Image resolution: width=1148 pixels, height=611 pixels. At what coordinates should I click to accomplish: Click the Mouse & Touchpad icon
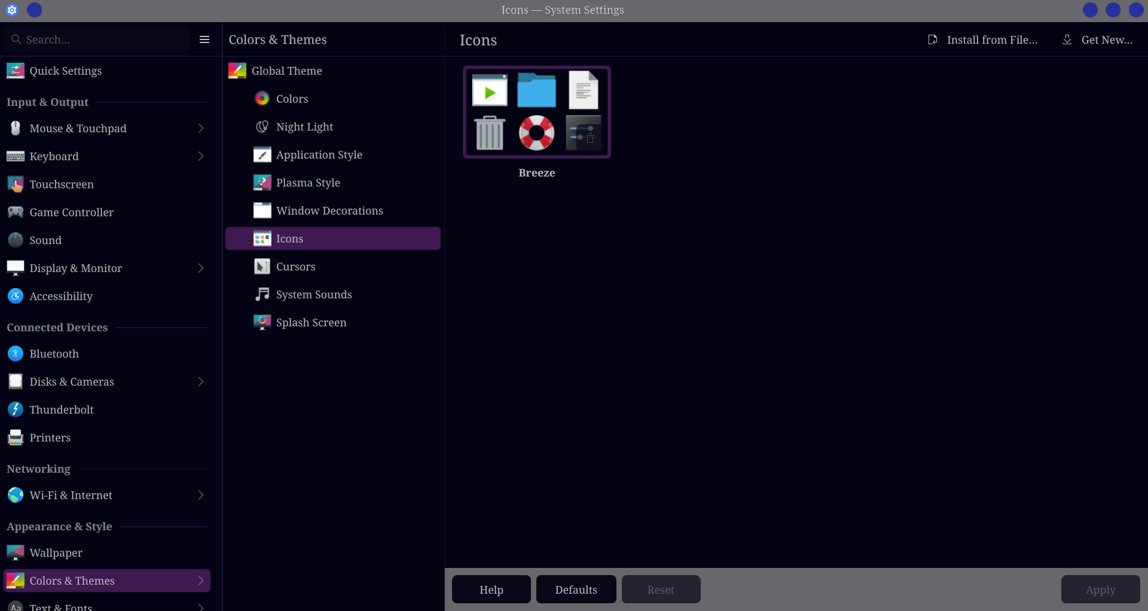[16, 128]
